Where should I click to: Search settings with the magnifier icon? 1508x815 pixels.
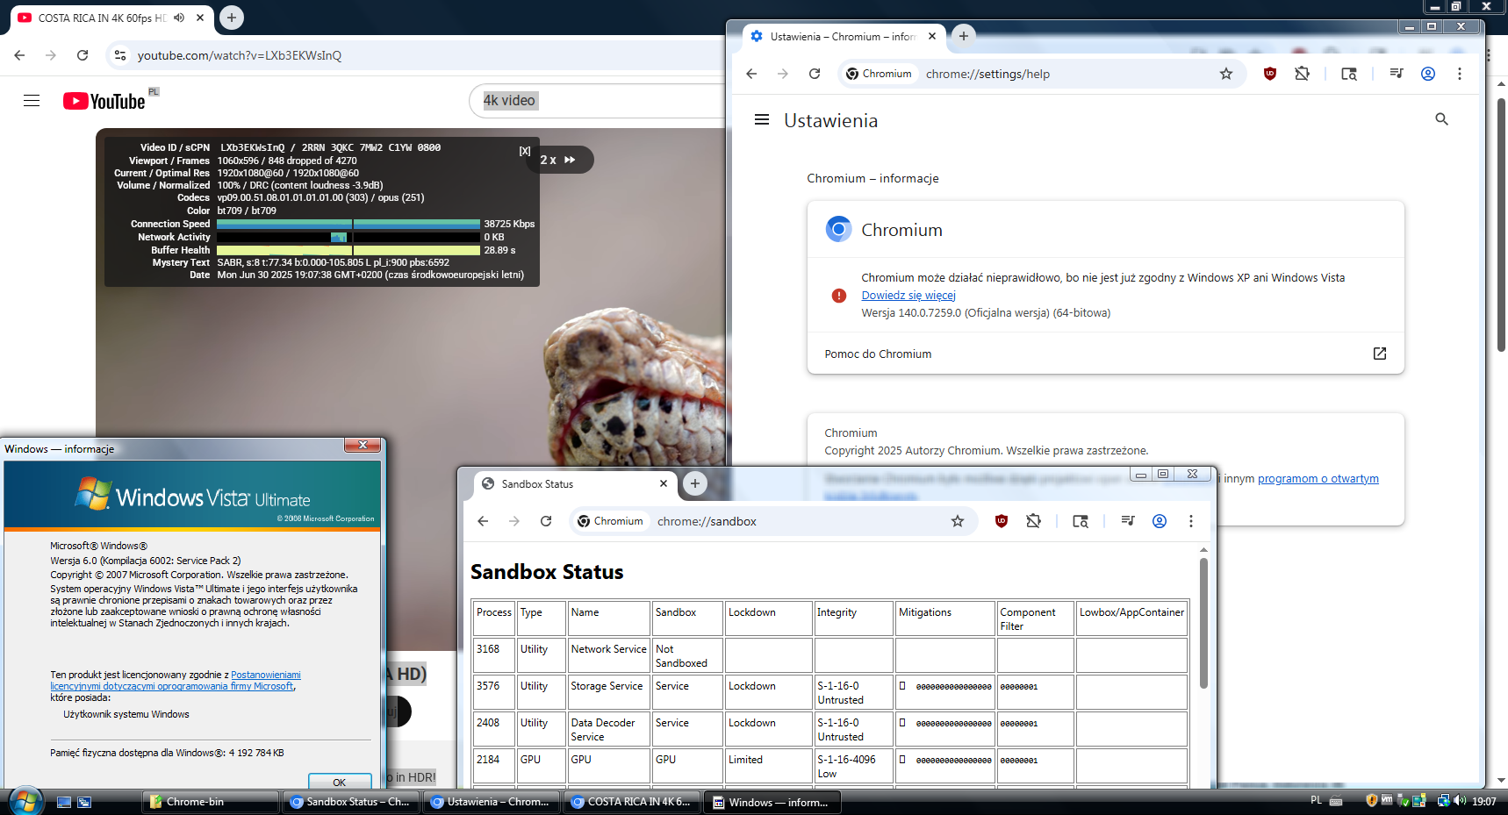pos(1441,119)
